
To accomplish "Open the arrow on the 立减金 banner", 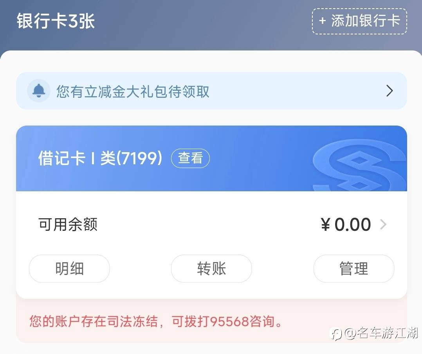I will (389, 91).
